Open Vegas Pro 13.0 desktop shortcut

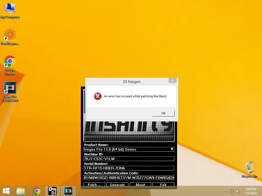10,92
